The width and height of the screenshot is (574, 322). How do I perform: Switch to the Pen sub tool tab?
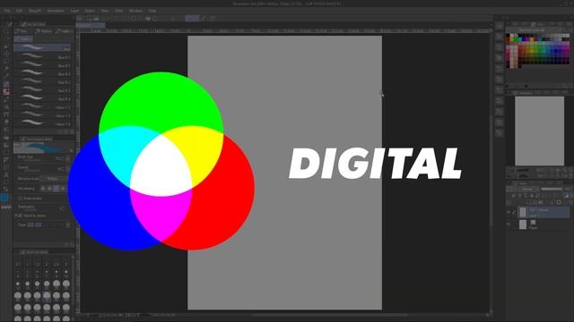pos(22,31)
